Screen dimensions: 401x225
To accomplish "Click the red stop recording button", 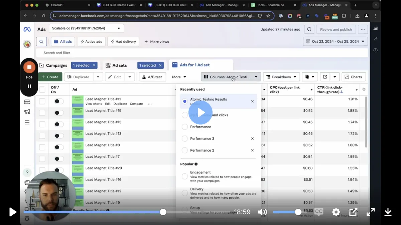I will tap(29, 67).
